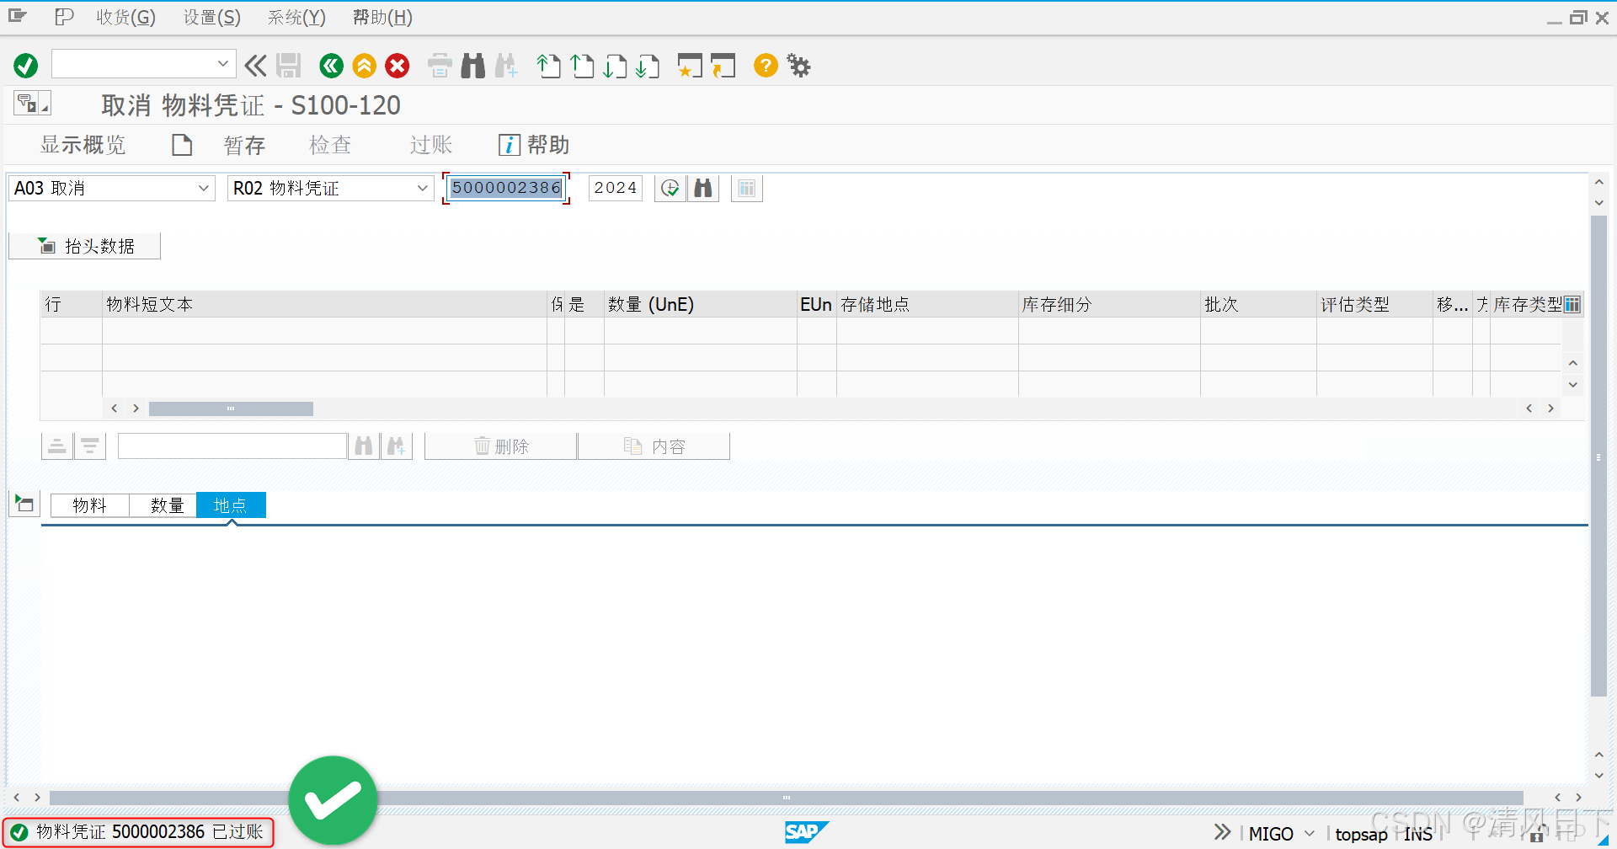Click the Print icon in the toolbar
The width and height of the screenshot is (1617, 849).
pos(439,66)
